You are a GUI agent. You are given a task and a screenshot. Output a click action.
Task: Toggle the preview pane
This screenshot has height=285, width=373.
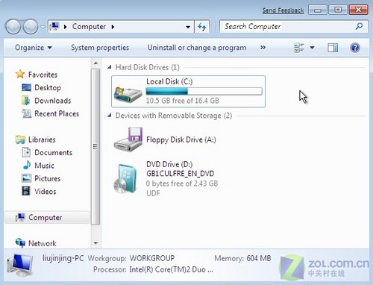[x=333, y=48]
